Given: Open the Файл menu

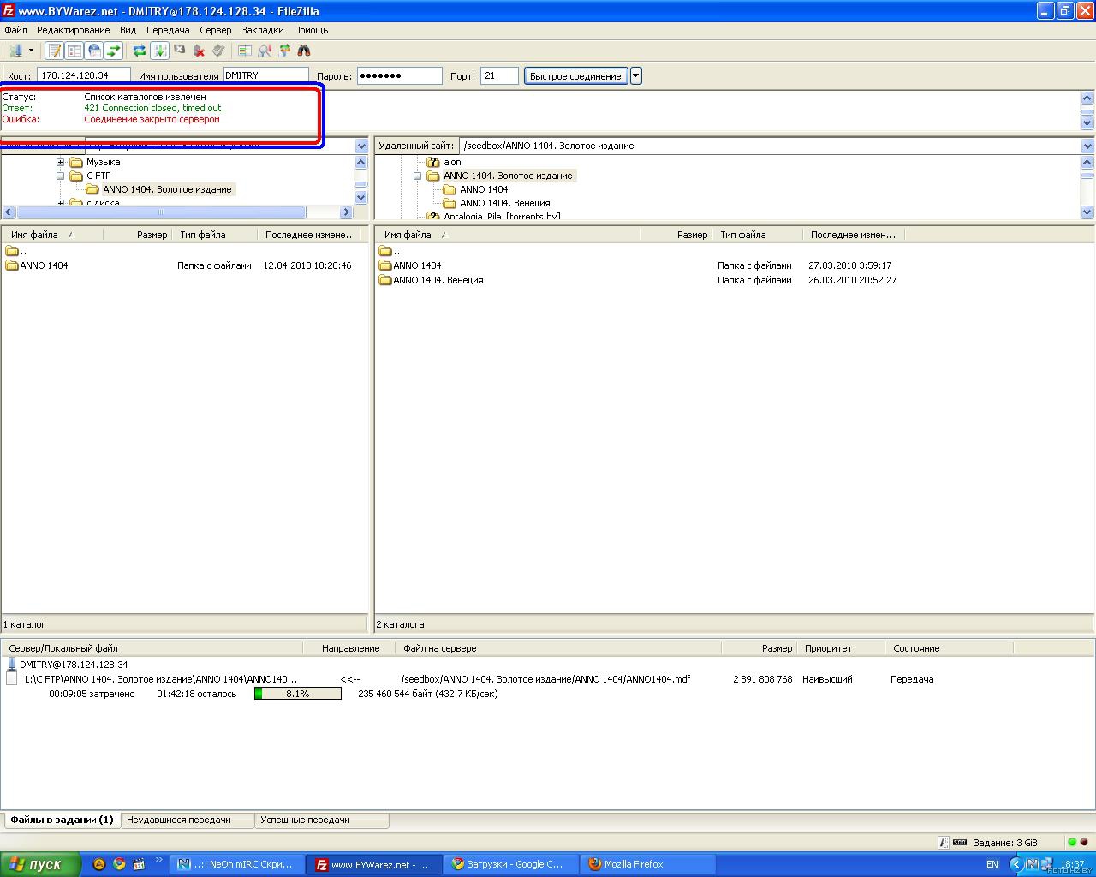Looking at the screenshot, I should (x=15, y=30).
